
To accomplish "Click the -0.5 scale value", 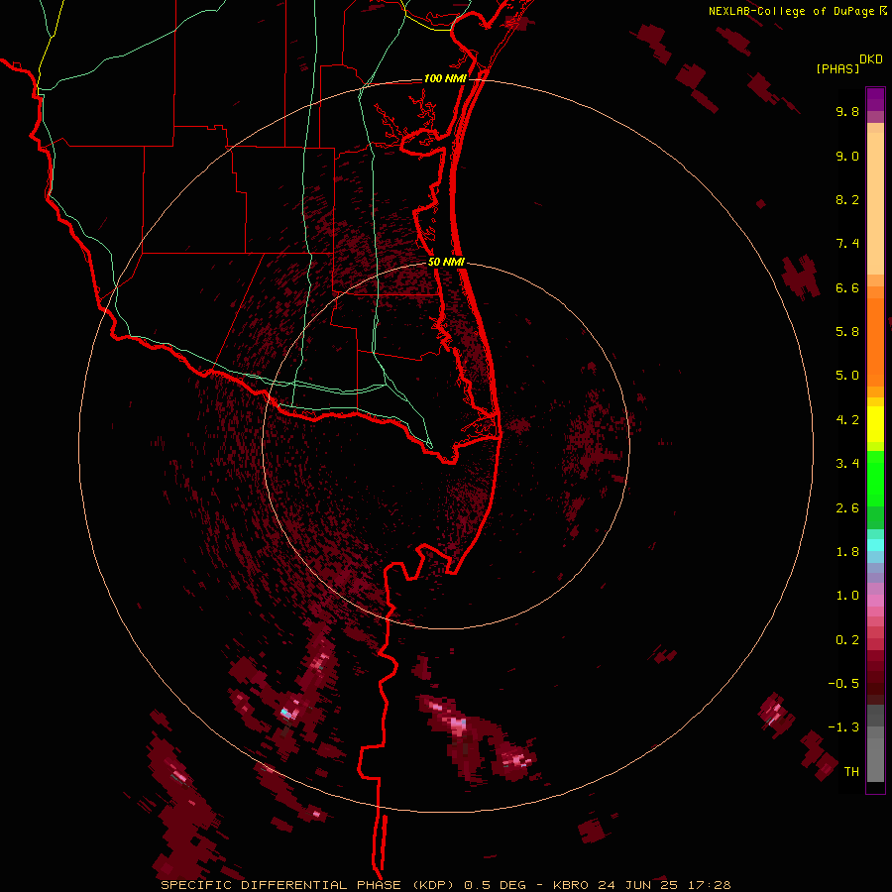I will tap(843, 684).
